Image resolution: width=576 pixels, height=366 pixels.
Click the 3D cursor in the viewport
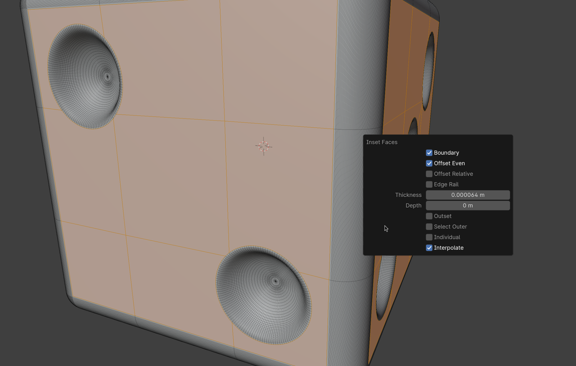coord(264,146)
